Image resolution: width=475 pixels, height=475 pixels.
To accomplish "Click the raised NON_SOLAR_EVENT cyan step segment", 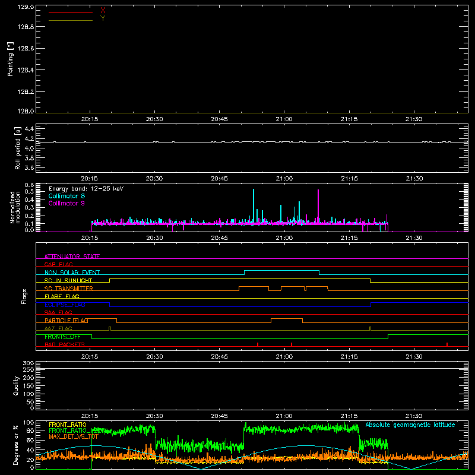I will point(281,271).
